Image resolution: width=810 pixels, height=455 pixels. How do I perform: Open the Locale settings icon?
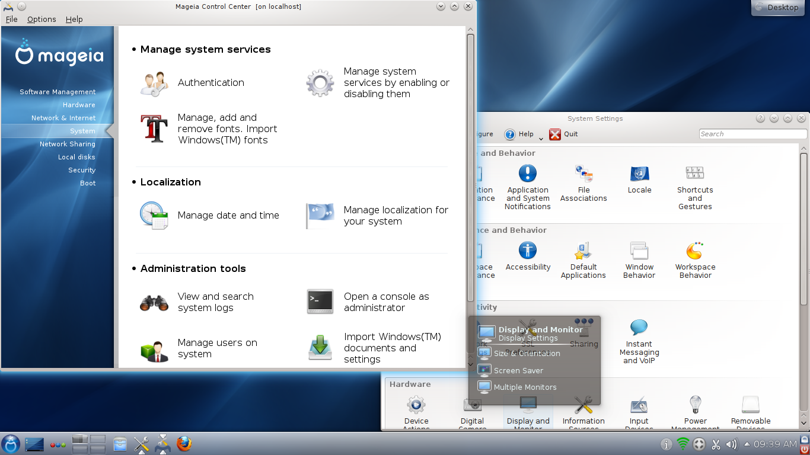tap(639, 179)
